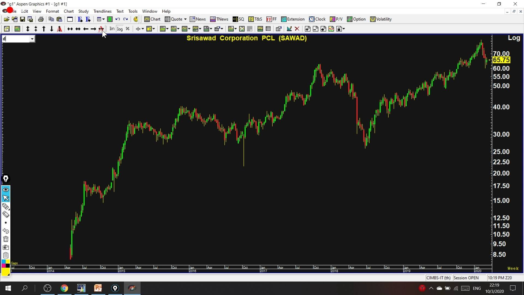This screenshot has width=524, height=295.
Task: Open the Tools menu
Action: click(x=133, y=11)
